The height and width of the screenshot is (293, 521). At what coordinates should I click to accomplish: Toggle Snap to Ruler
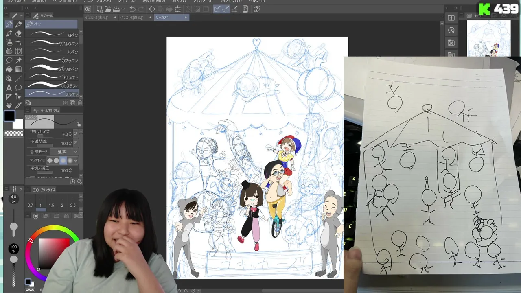(217, 9)
